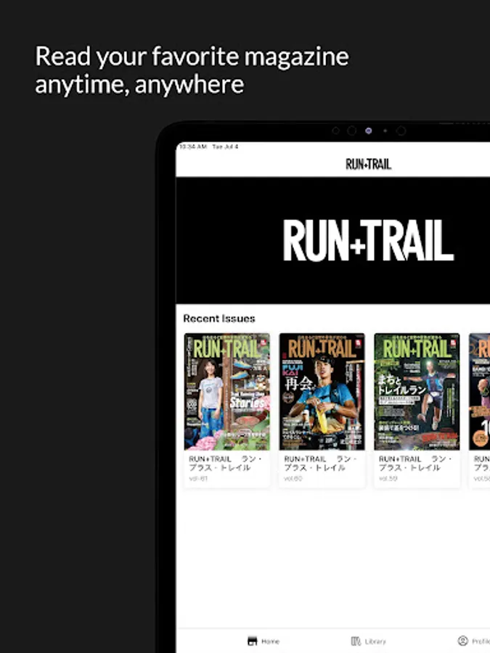Screen dimensions: 490x653
Task: Open RUN+TRAIL vol.60 cover thumbnail
Action: click(x=322, y=392)
